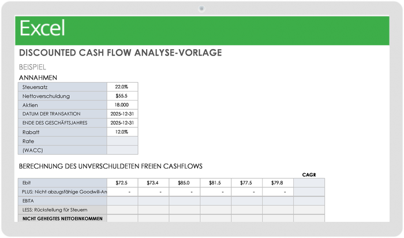The image size is (404, 238).
Task: Click the Ebit value $85.0
Action: pyautogui.click(x=185, y=183)
